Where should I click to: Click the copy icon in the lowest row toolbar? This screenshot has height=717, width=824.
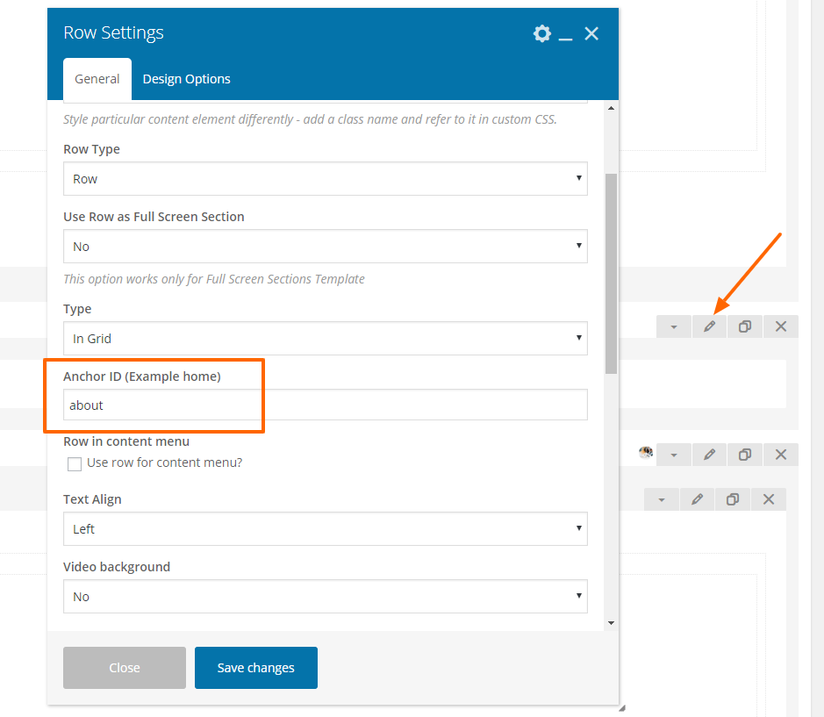click(x=733, y=499)
